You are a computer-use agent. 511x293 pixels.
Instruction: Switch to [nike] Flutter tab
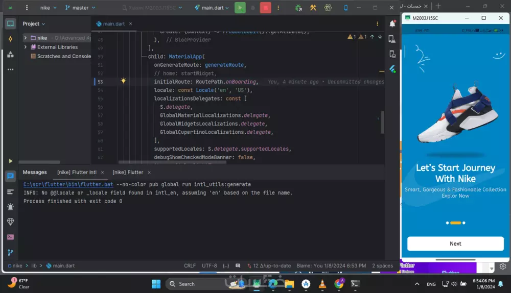[x=128, y=172]
